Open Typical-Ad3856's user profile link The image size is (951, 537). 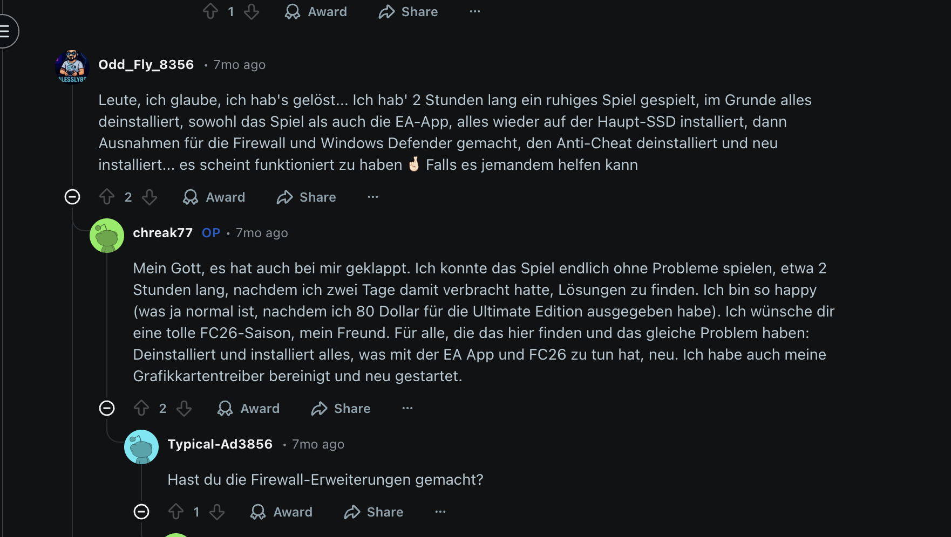point(220,444)
